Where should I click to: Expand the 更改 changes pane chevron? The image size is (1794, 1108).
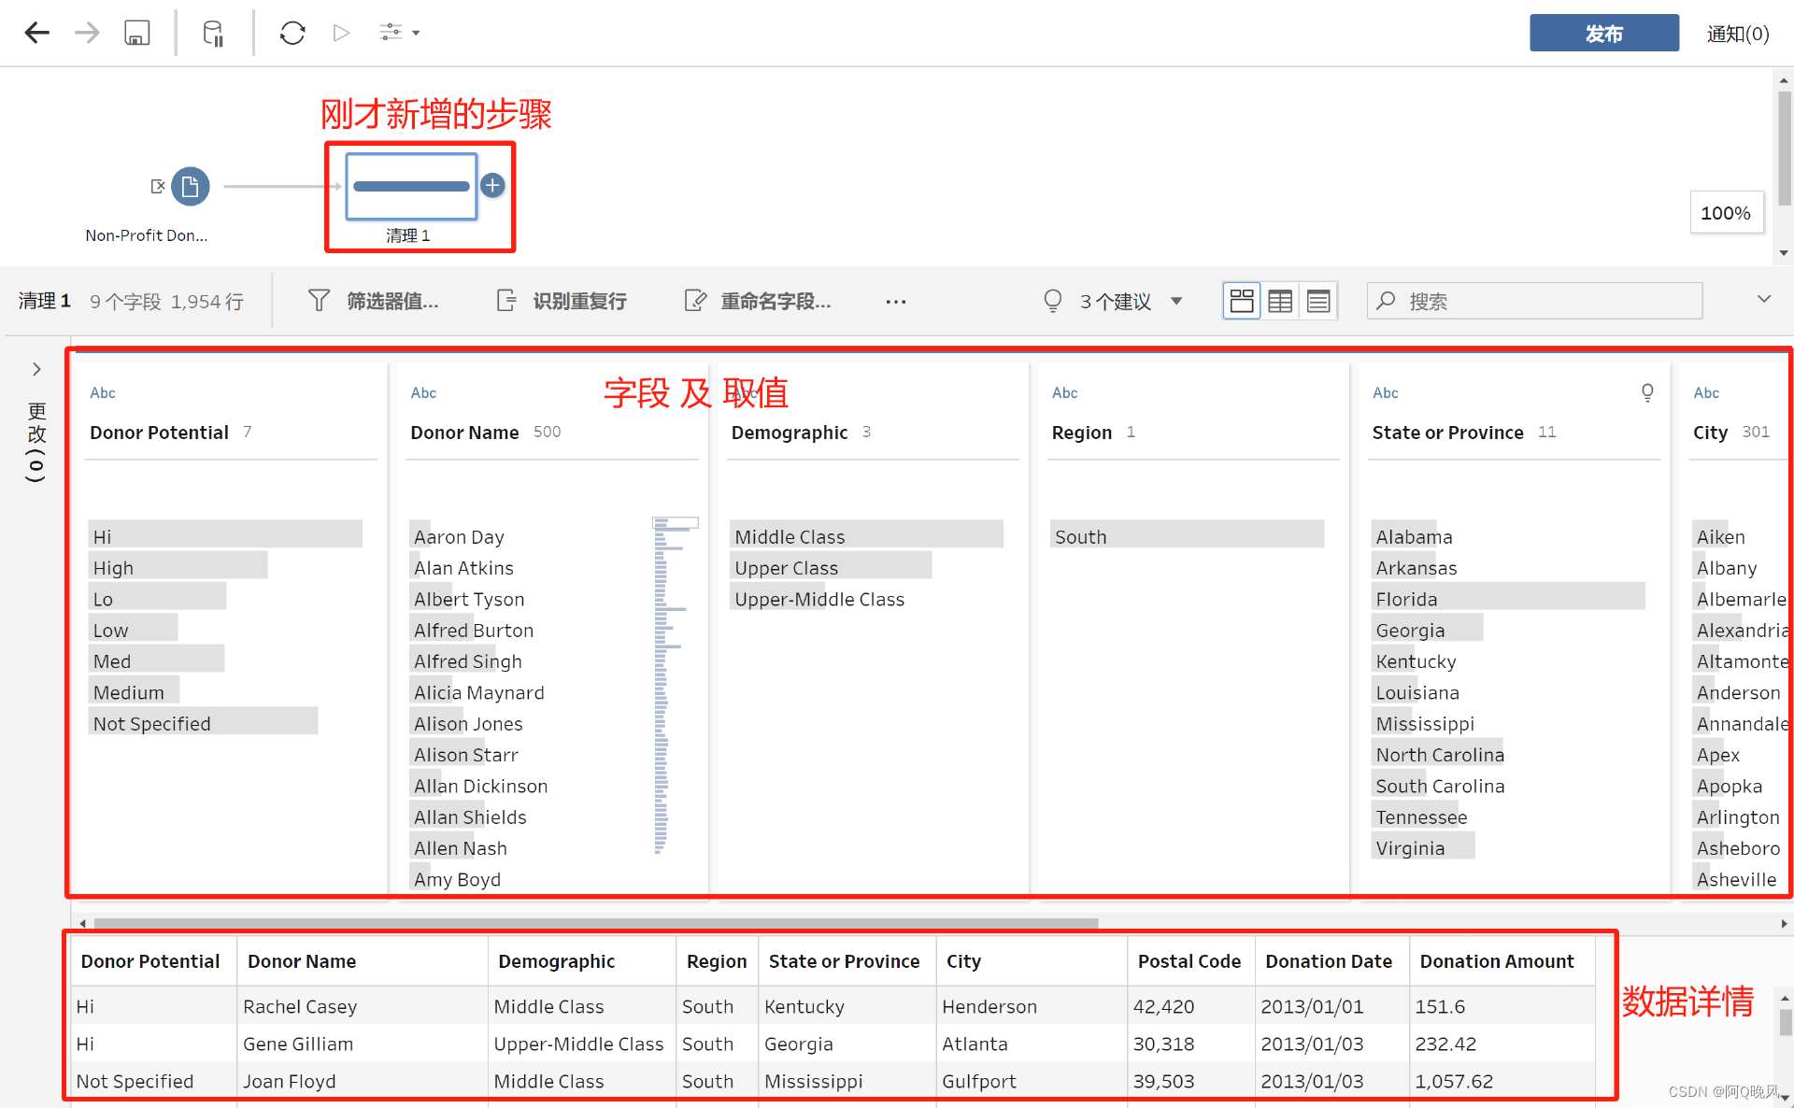[36, 369]
